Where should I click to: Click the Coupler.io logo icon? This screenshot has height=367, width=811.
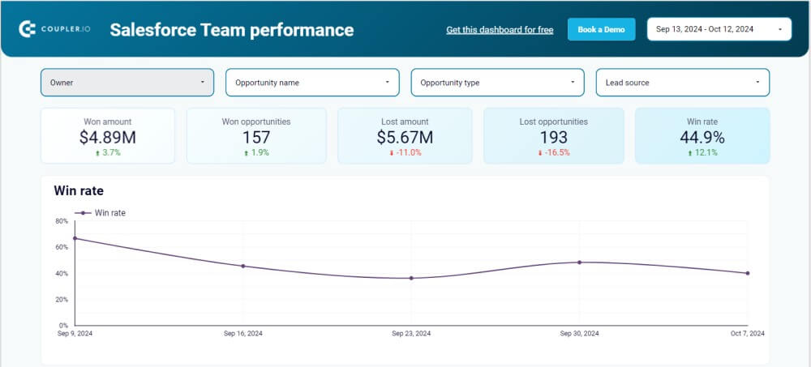(x=27, y=30)
